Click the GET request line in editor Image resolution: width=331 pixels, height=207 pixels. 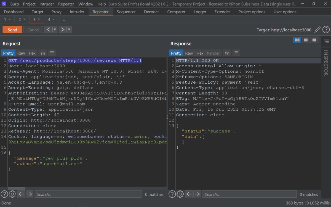click(x=75, y=60)
